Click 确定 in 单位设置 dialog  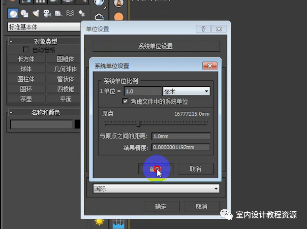coord(162,207)
